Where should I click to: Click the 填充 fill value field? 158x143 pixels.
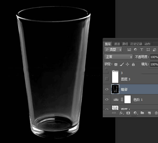[154, 64]
